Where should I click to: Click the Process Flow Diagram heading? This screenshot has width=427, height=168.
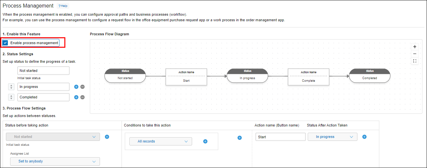tap(109, 34)
